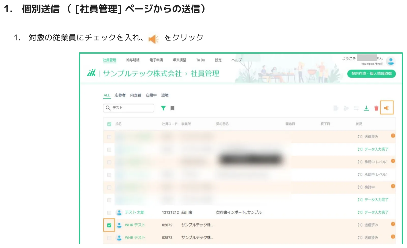Click the 開始日 column header

(x=290, y=124)
